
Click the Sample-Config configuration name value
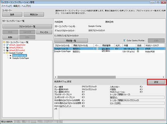pyautogui.click(x=95, y=26)
